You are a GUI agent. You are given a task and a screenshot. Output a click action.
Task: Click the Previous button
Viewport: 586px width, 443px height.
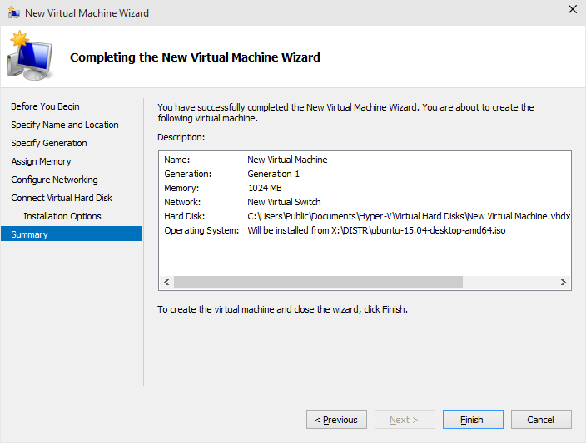coord(336,420)
